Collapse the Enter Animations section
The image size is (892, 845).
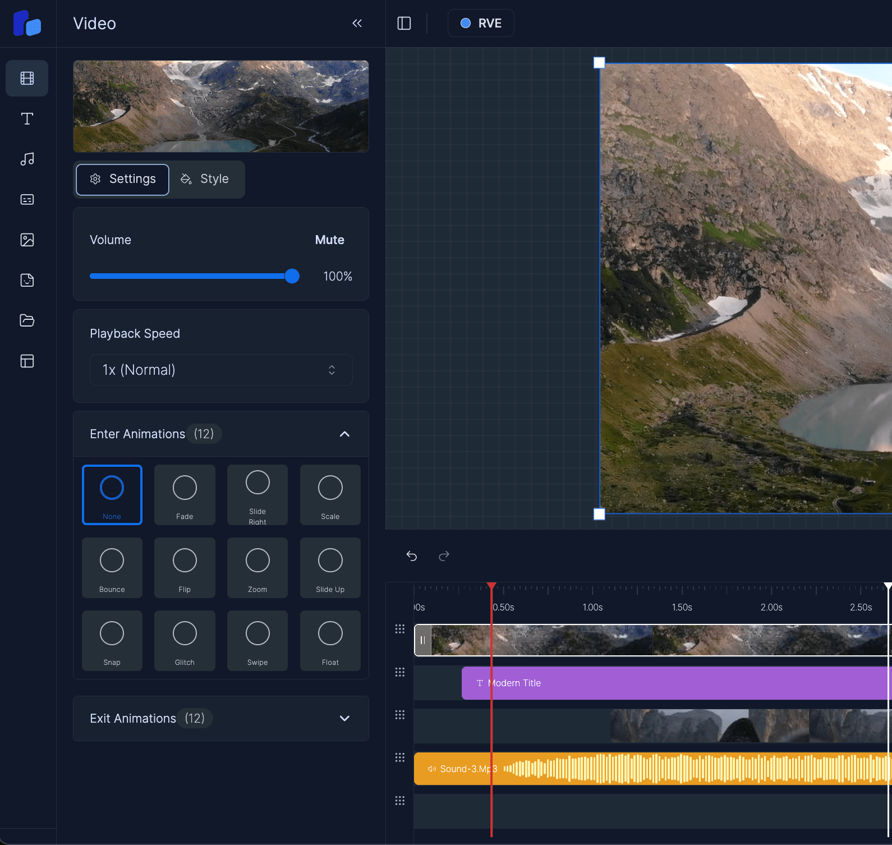click(x=344, y=434)
